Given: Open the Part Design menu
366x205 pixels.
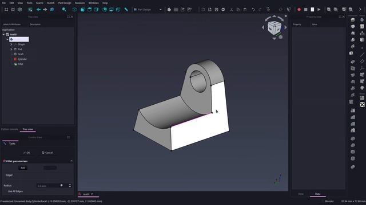Looking at the screenshot, I should tap(65, 3).
